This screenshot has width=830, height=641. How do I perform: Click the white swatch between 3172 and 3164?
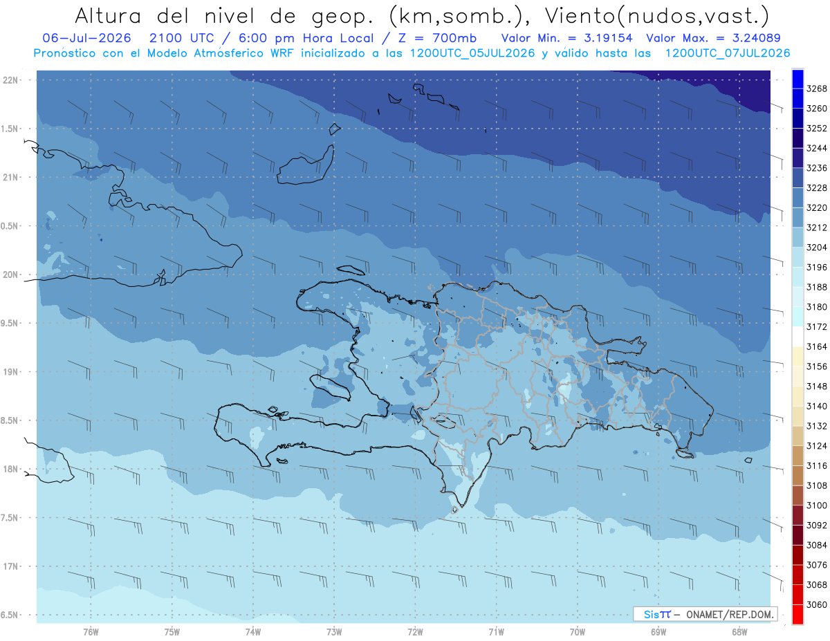point(797,336)
